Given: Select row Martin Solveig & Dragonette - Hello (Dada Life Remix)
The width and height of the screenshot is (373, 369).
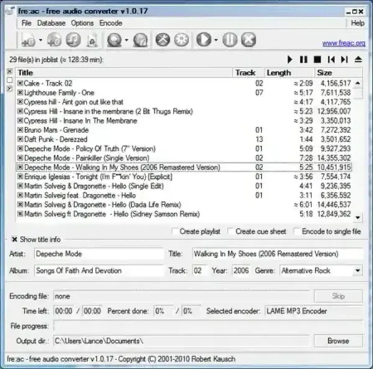Looking at the screenshot, I should click(184, 204).
